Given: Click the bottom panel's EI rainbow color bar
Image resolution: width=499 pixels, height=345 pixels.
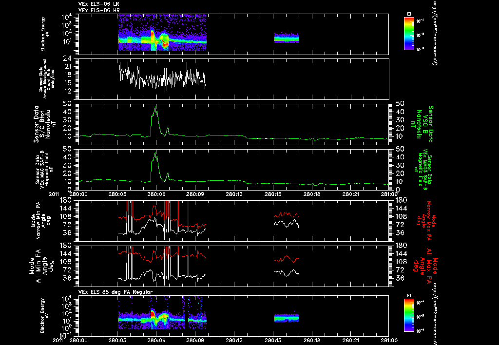Looking at the screenshot, I should 409,315.
